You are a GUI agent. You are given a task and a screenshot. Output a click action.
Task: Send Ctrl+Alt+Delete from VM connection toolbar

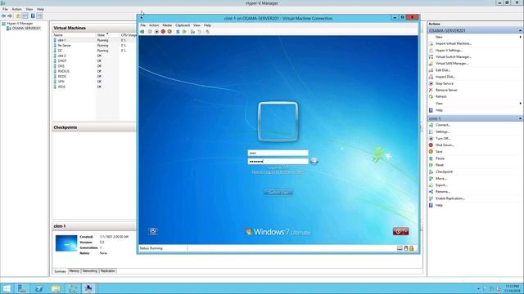click(x=142, y=32)
